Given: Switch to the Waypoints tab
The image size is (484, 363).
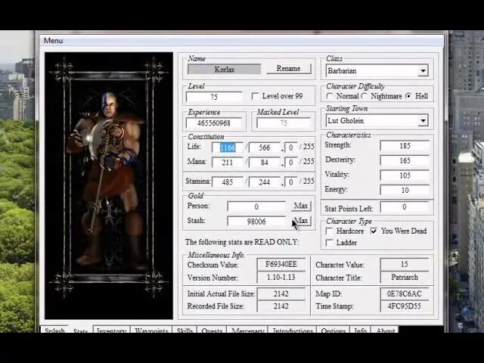Looking at the screenshot, I should click(x=151, y=330).
